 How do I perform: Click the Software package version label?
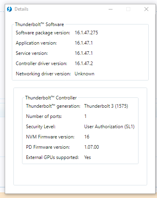(x=43, y=33)
